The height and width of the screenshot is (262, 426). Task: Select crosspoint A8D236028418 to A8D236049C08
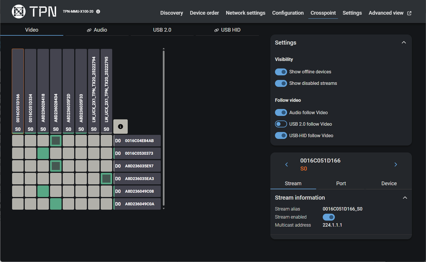tap(43, 191)
